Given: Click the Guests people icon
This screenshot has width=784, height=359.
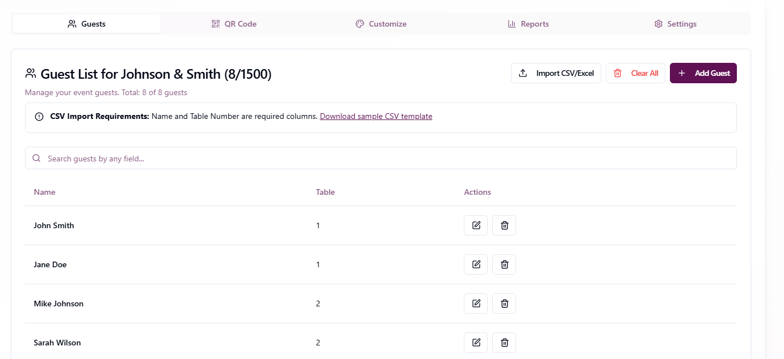Looking at the screenshot, I should [x=72, y=23].
